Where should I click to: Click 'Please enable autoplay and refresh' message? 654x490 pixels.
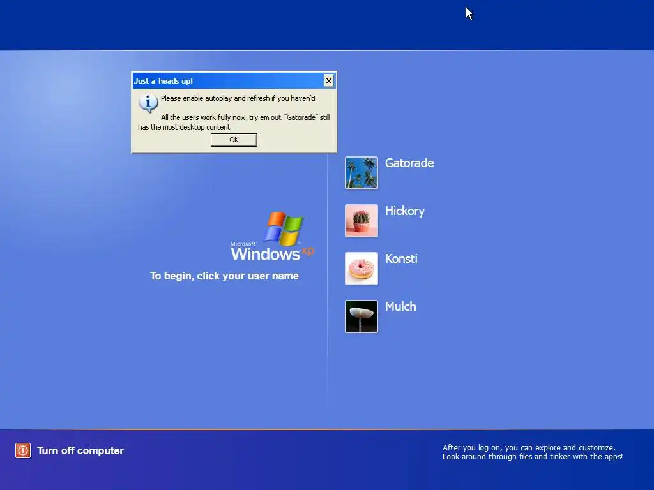tap(238, 98)
